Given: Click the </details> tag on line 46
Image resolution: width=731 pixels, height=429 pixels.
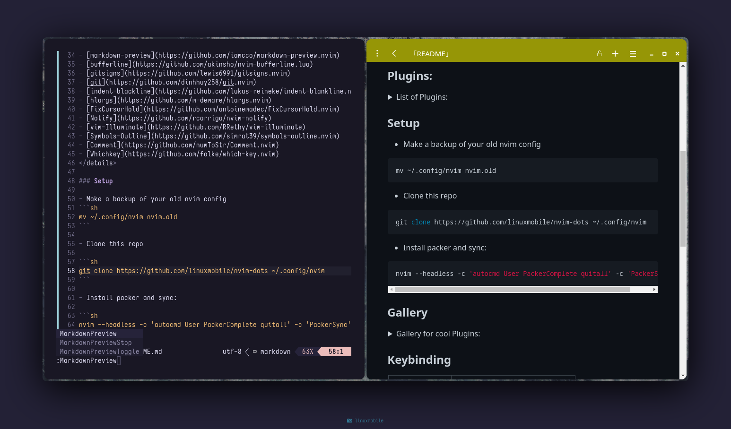Looking at the screenshot, I should click(x=97, y=163).
